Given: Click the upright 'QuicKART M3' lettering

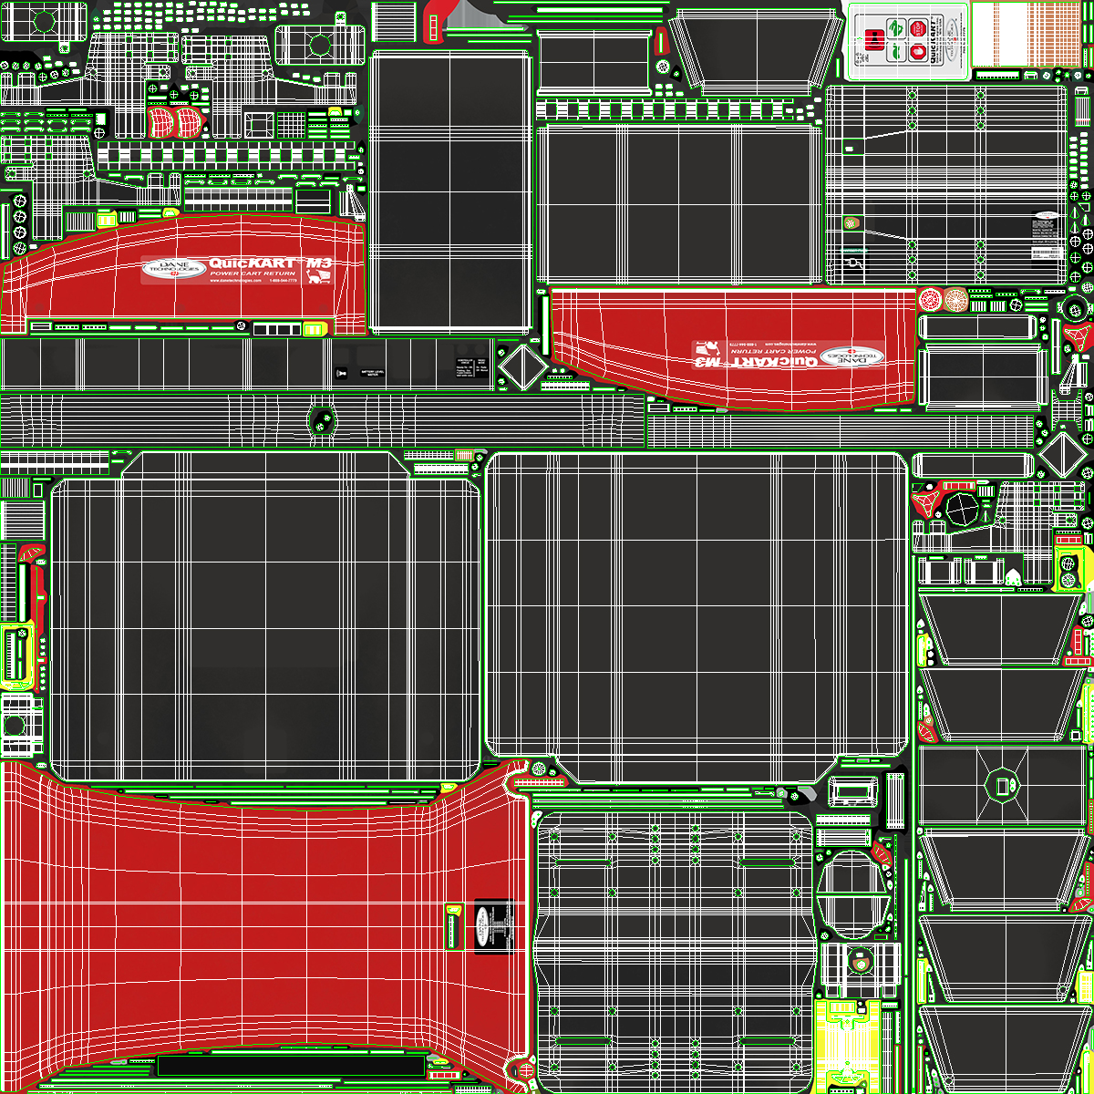Looking at the screenshot, I should coord(271,263).
